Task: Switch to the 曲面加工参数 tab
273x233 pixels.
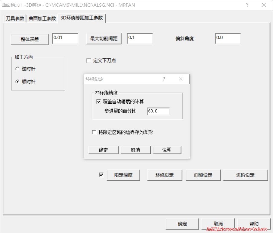Action: pyautogui.click(x=42, y=18)
